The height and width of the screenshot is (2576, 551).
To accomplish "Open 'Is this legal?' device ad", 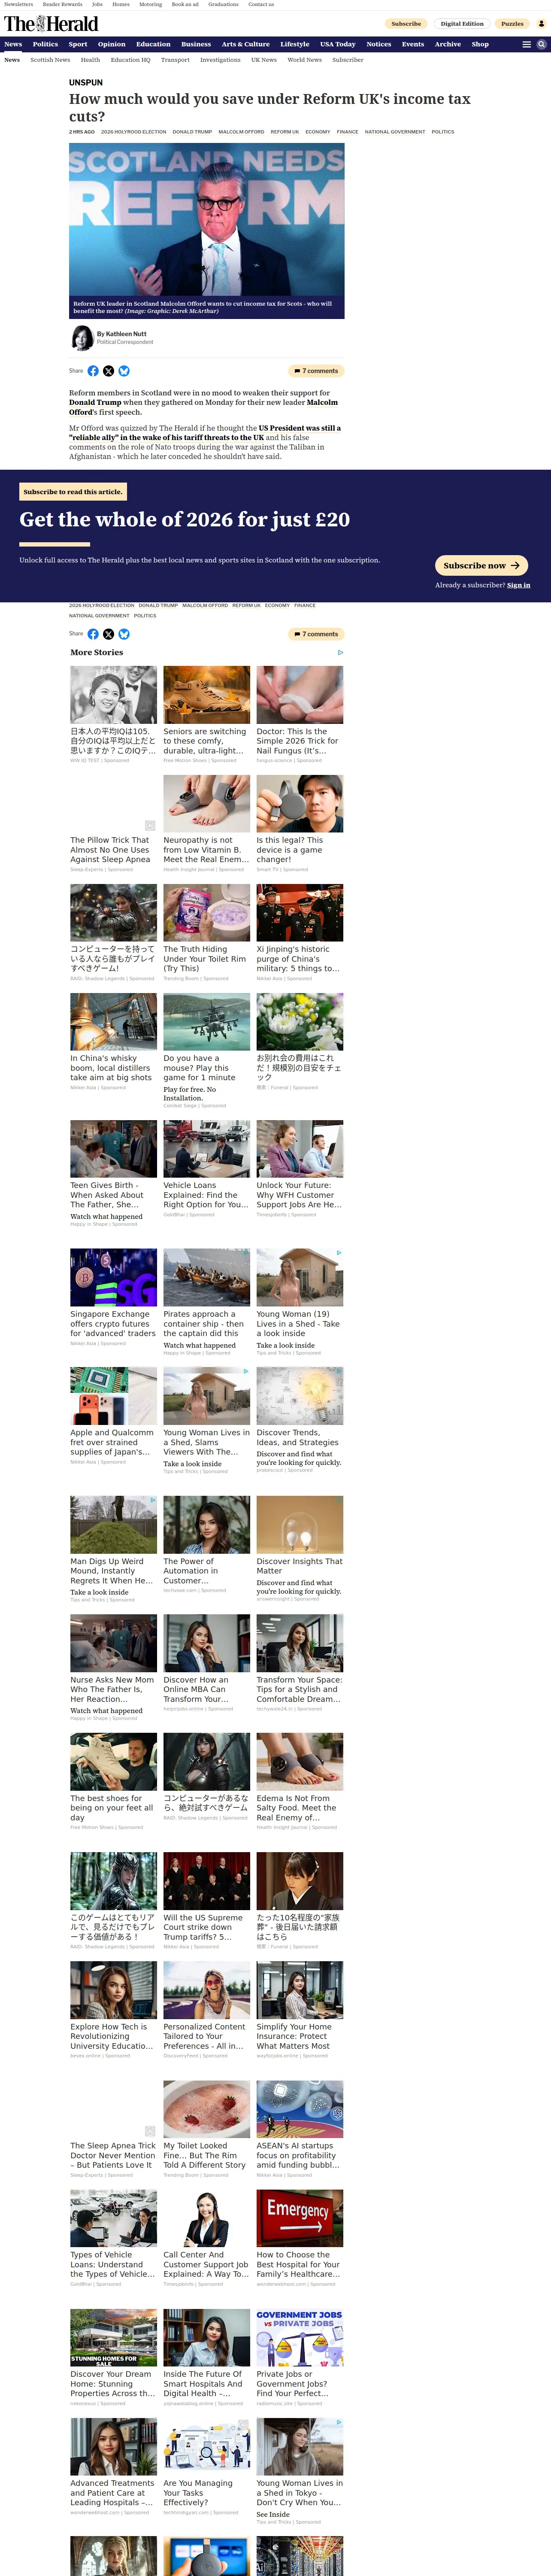I will tap(300, 823).
